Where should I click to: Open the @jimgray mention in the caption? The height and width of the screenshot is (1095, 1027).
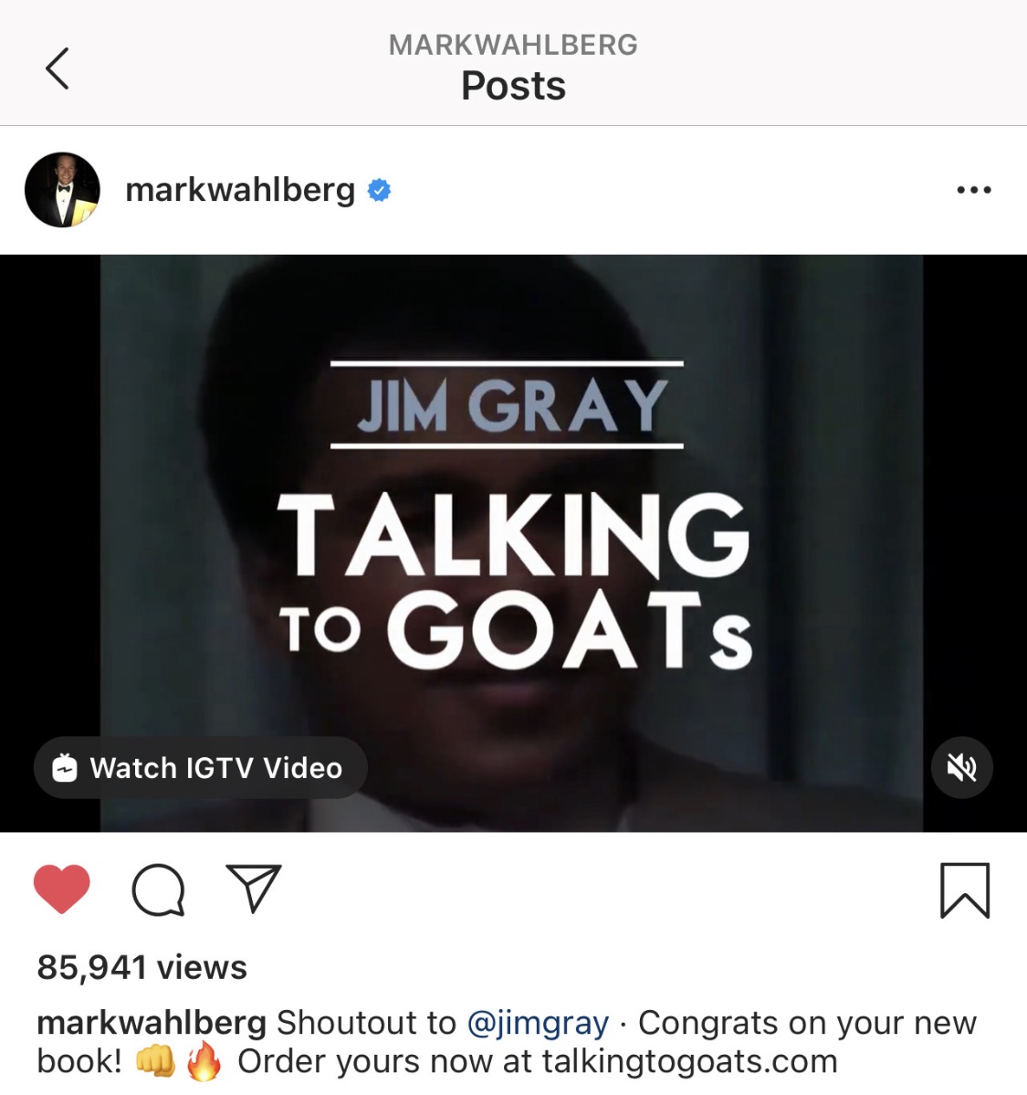coord(538,1023)
